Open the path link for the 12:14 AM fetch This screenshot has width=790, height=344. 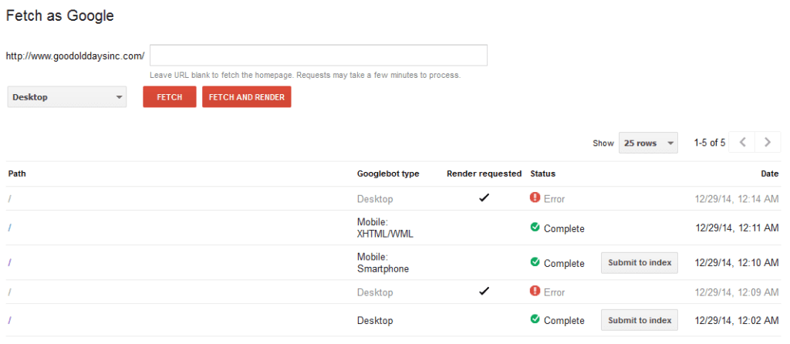(x=9, y=199)
